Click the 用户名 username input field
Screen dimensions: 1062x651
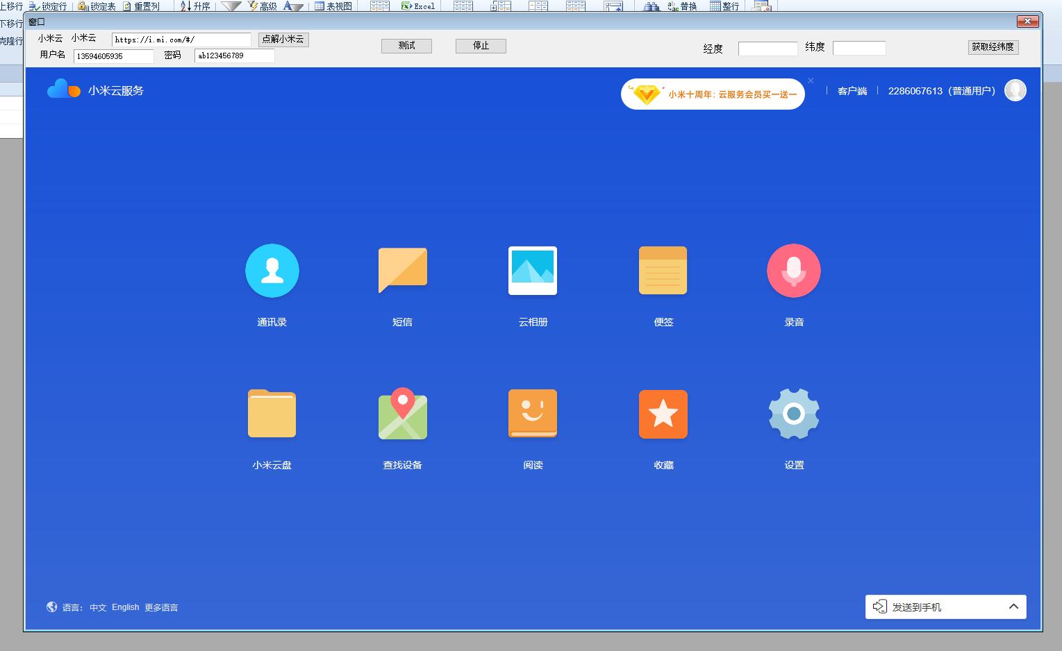[113, 56]
